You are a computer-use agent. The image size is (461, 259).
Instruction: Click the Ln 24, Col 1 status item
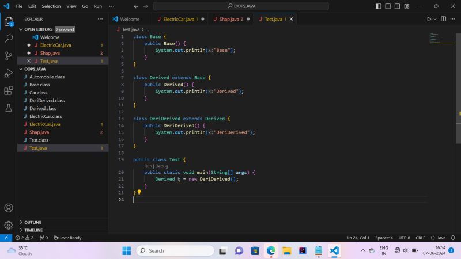(x=358, y=238)
